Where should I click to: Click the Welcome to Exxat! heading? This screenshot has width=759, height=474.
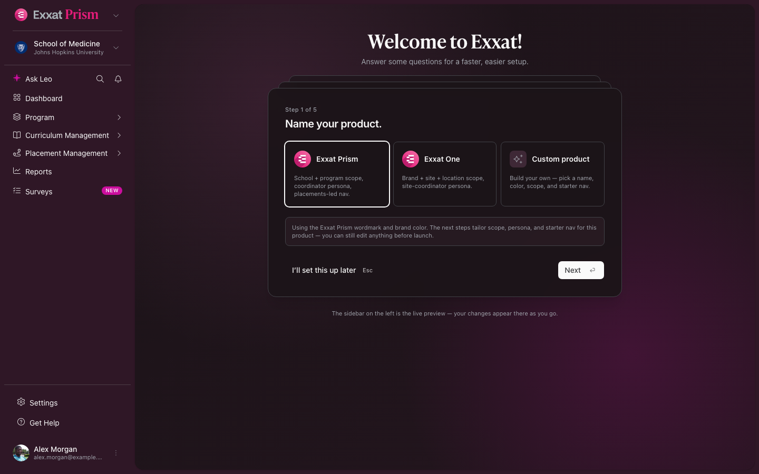point(445,42)
